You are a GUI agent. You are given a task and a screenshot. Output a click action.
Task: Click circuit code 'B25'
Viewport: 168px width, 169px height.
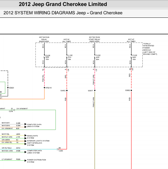[18, 128]
